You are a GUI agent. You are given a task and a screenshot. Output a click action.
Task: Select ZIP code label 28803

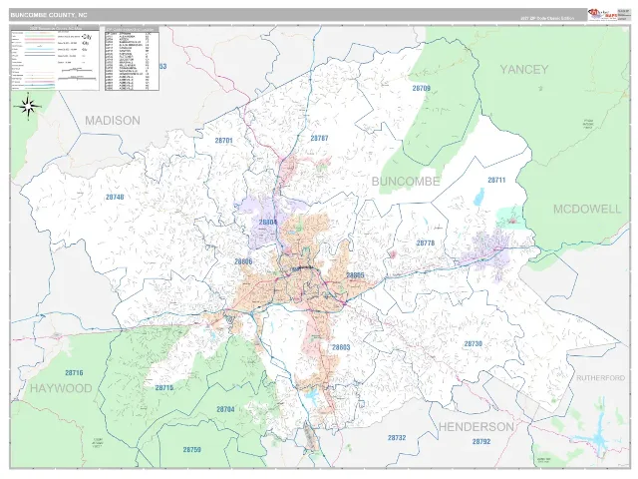click(341, 347)
